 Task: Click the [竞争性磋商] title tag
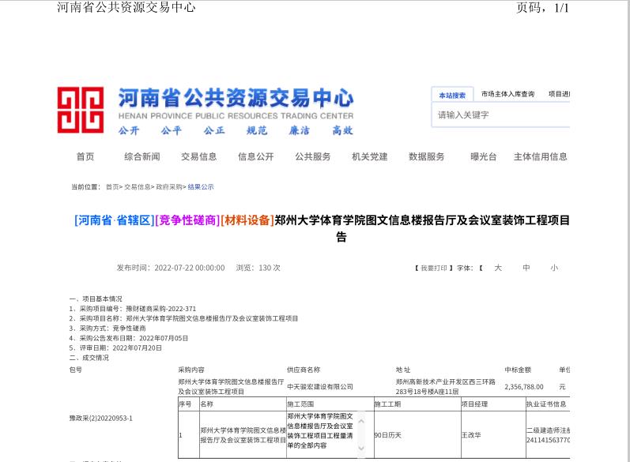(x=187, y=220)
